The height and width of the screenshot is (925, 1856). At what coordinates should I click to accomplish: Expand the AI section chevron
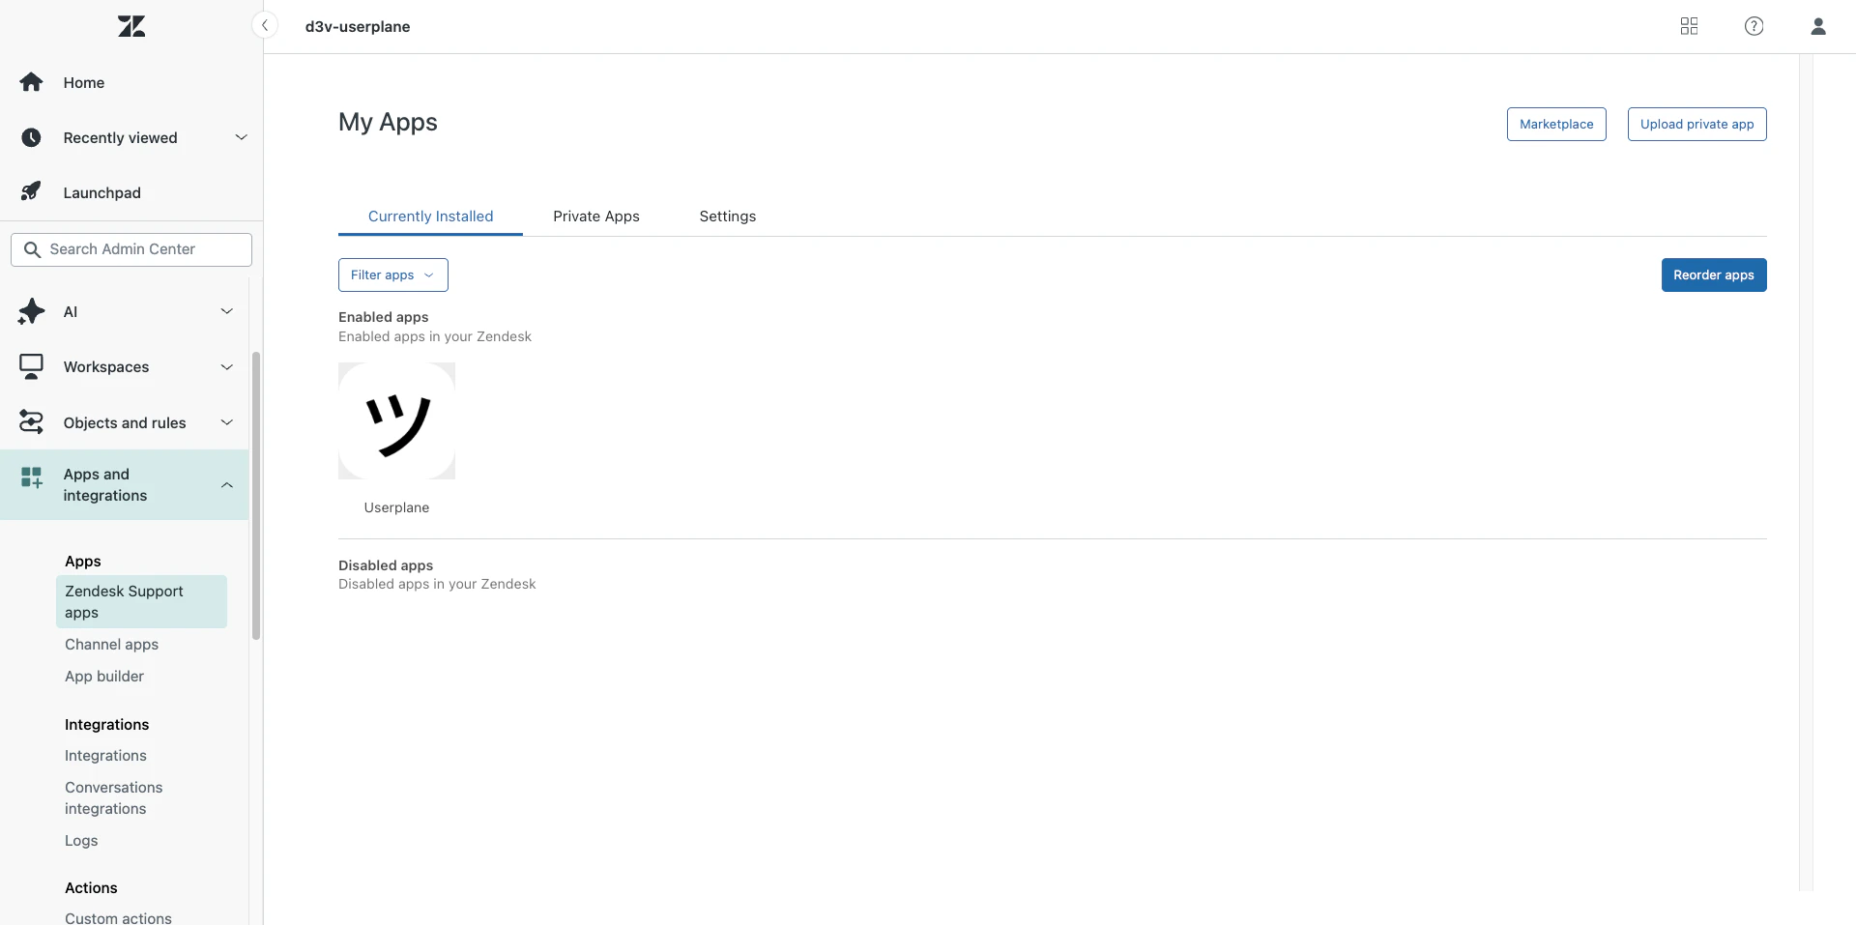tap(227, 311)
